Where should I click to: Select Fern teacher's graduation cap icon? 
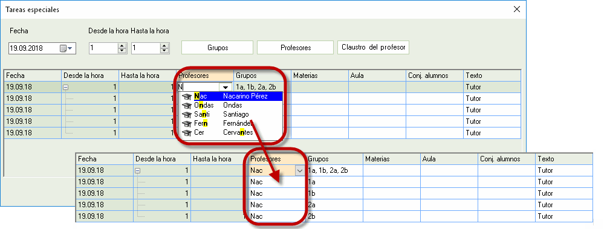[187, 123]
